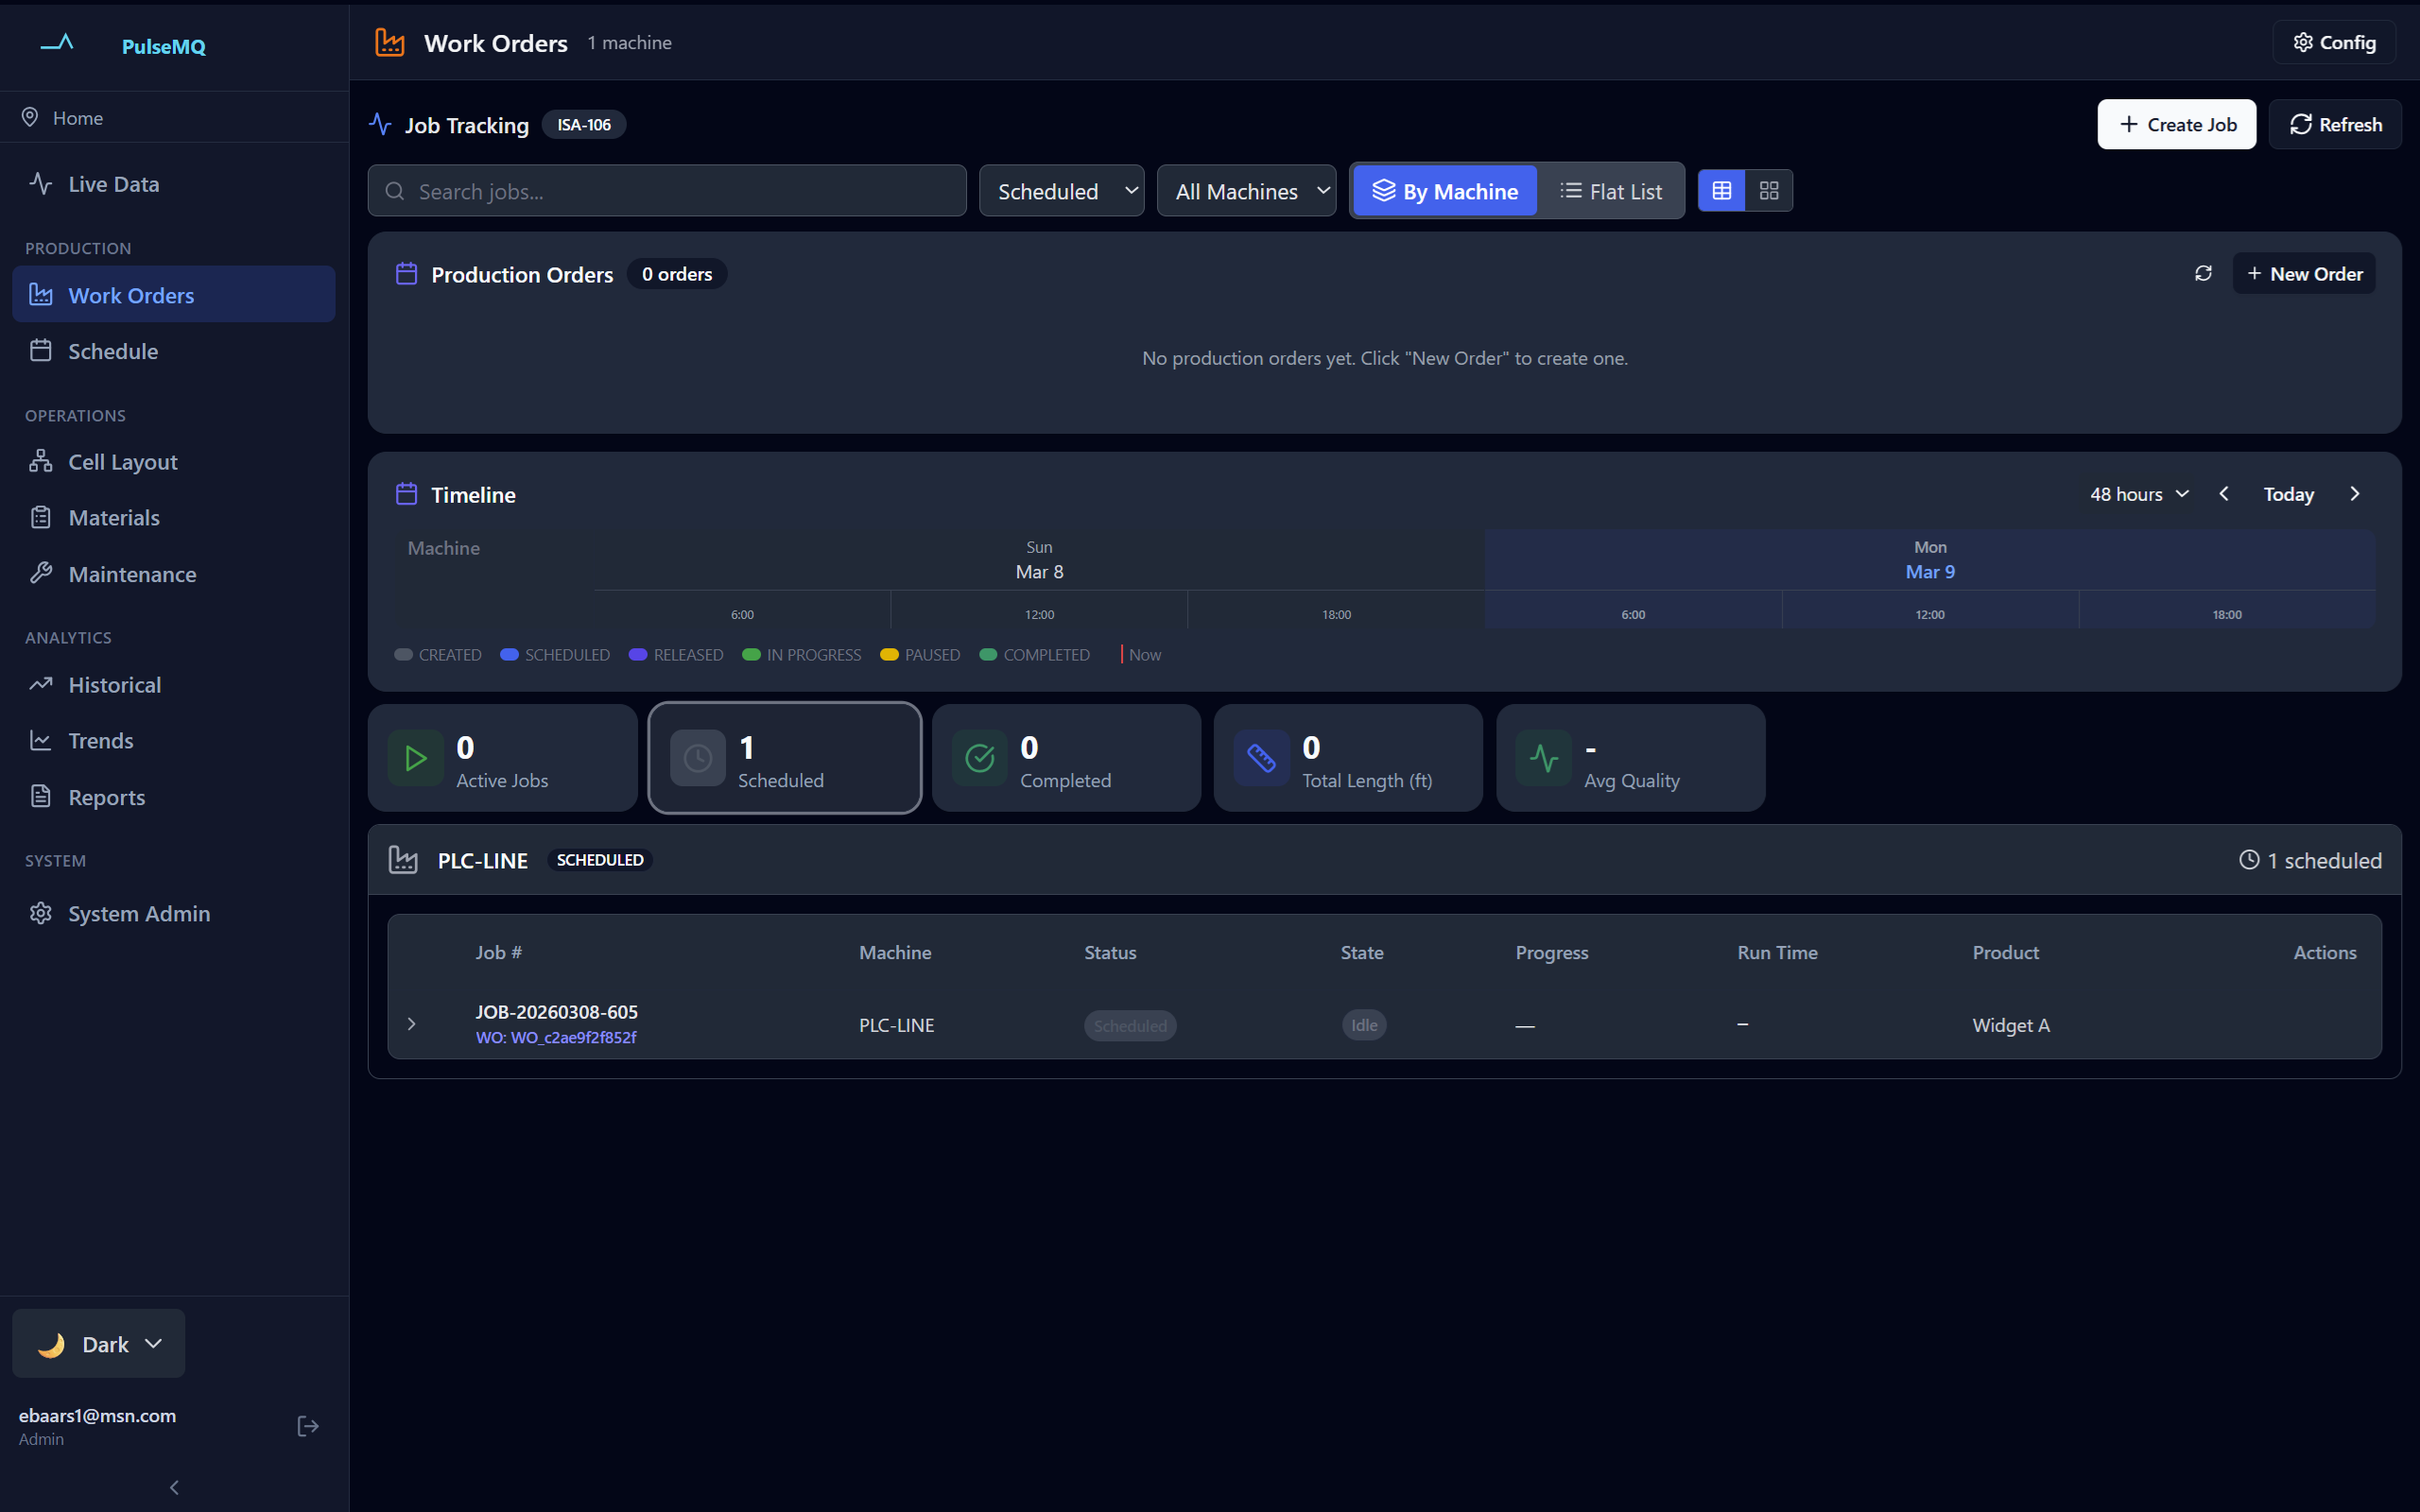This screenshot has height=1512, width=2420.
Task: Collapse the sidebar with bottom chevron
Action: (x=174, y=1487)
